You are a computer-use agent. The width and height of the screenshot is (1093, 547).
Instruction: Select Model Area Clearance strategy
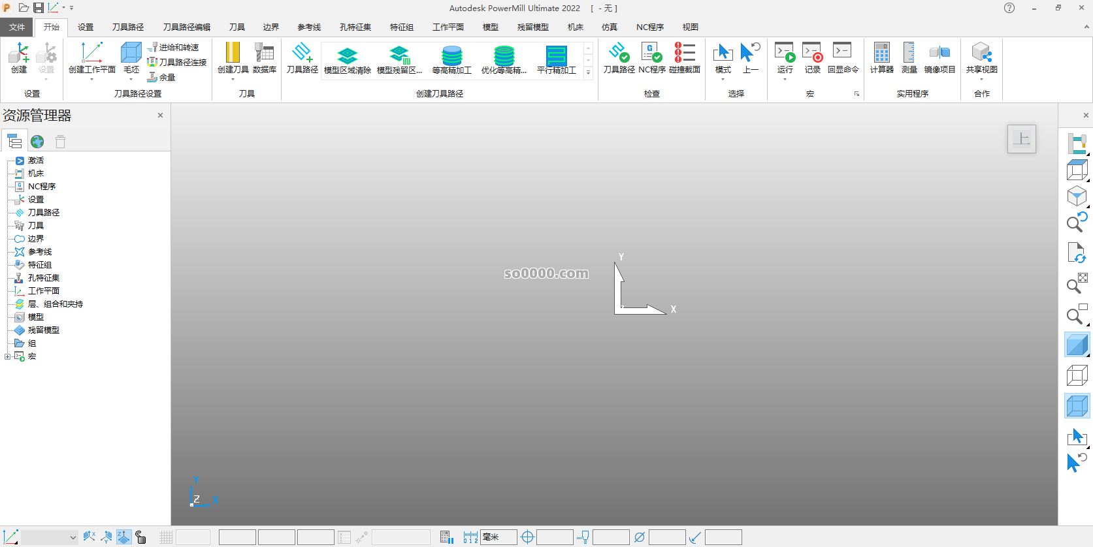tap(347, 60)
